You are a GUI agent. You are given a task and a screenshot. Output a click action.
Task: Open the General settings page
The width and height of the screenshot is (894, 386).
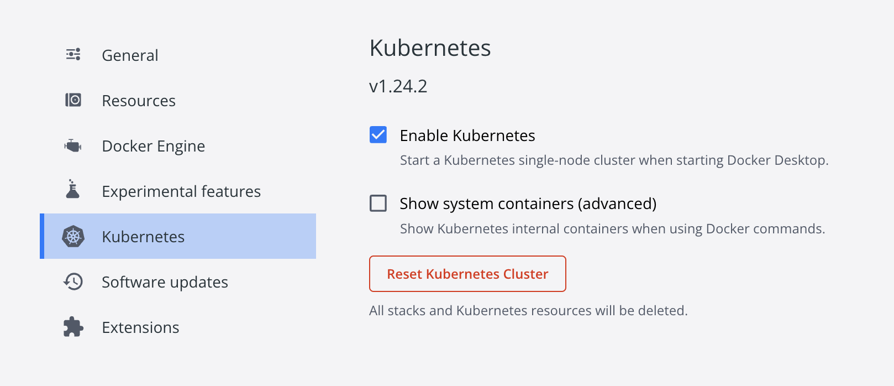(x=130, y=54)
